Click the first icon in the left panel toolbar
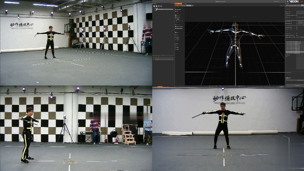This screenshot has height=171, width=304. point(154,6)
